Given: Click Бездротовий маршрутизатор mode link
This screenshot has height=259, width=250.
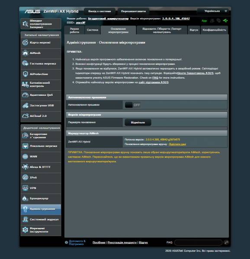Looking at the screenshot, I should tap(108, 19).
